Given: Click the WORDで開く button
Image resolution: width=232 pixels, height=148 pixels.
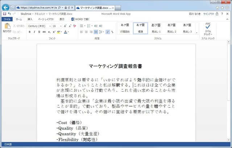Looking at the screenshot, I should [82, 19].
